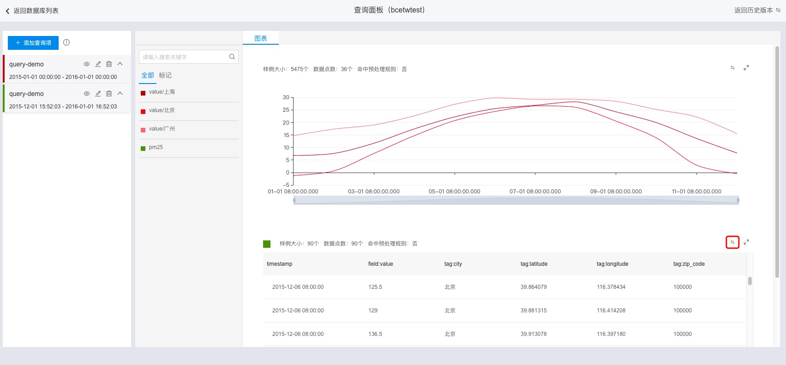Click the value/北京 color swatch
Image resolution: width=786 pixels, height=365 pixels.
coord(143,111)
